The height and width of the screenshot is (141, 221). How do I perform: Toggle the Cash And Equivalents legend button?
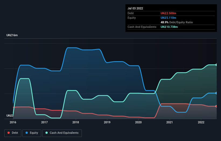[62, 133]
